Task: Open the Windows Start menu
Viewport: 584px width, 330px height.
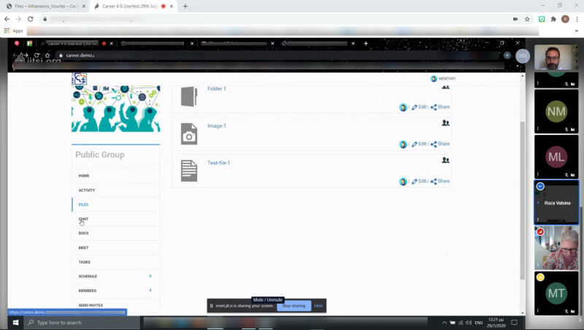Action: pyautogui.click(x=15, y=322)
